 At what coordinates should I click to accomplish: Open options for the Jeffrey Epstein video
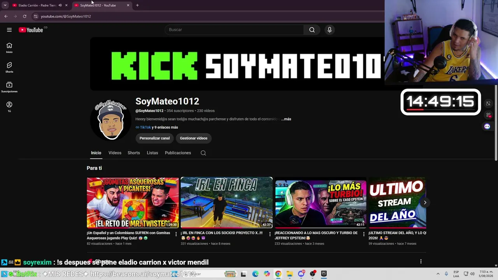[x=364, y=234]
